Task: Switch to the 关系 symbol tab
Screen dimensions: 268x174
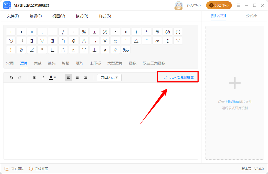Action: tap(38, 63)
